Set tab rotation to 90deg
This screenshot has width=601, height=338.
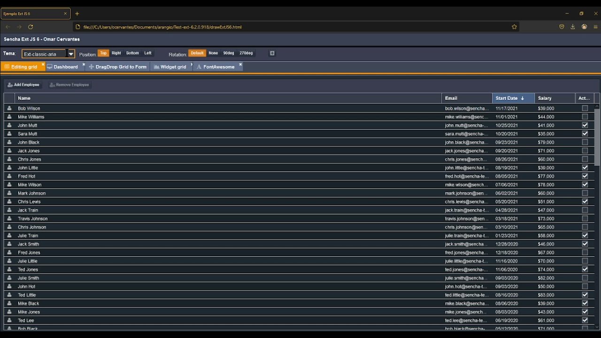click(x=229, y=53)
